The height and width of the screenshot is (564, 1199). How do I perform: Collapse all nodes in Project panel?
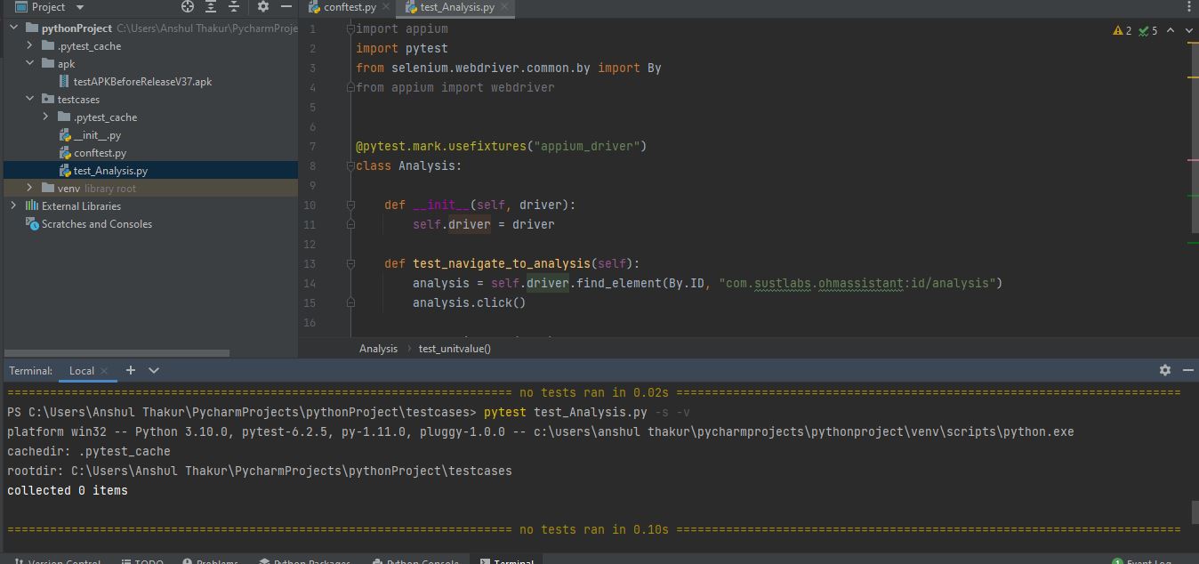point(234,6)
